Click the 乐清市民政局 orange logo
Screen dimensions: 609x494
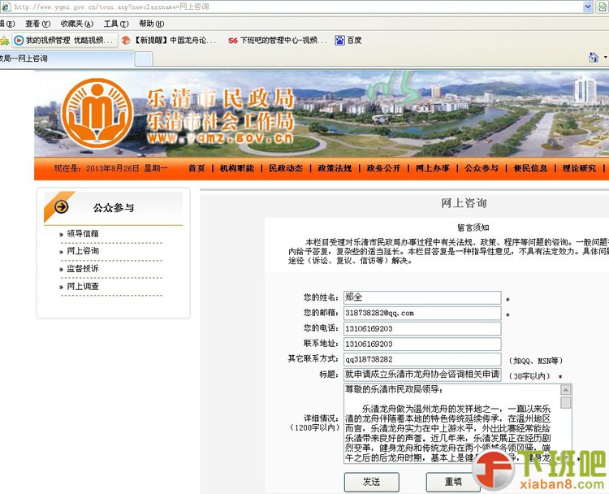(97, 114)
